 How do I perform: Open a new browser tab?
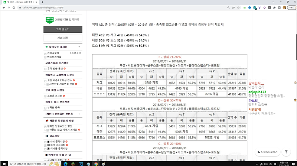42,2
